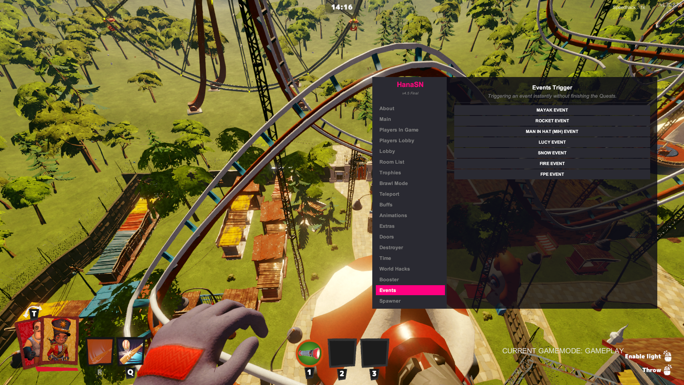Open the Booster section
The image size is (684, 385).
410,279
